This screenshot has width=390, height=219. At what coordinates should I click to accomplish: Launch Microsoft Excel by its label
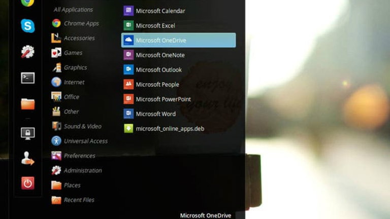[155, 25]
